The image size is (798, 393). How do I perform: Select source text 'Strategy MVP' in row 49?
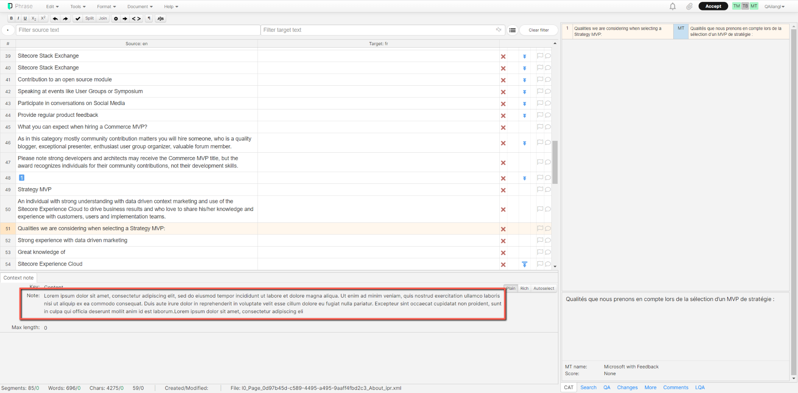[34, 190]
